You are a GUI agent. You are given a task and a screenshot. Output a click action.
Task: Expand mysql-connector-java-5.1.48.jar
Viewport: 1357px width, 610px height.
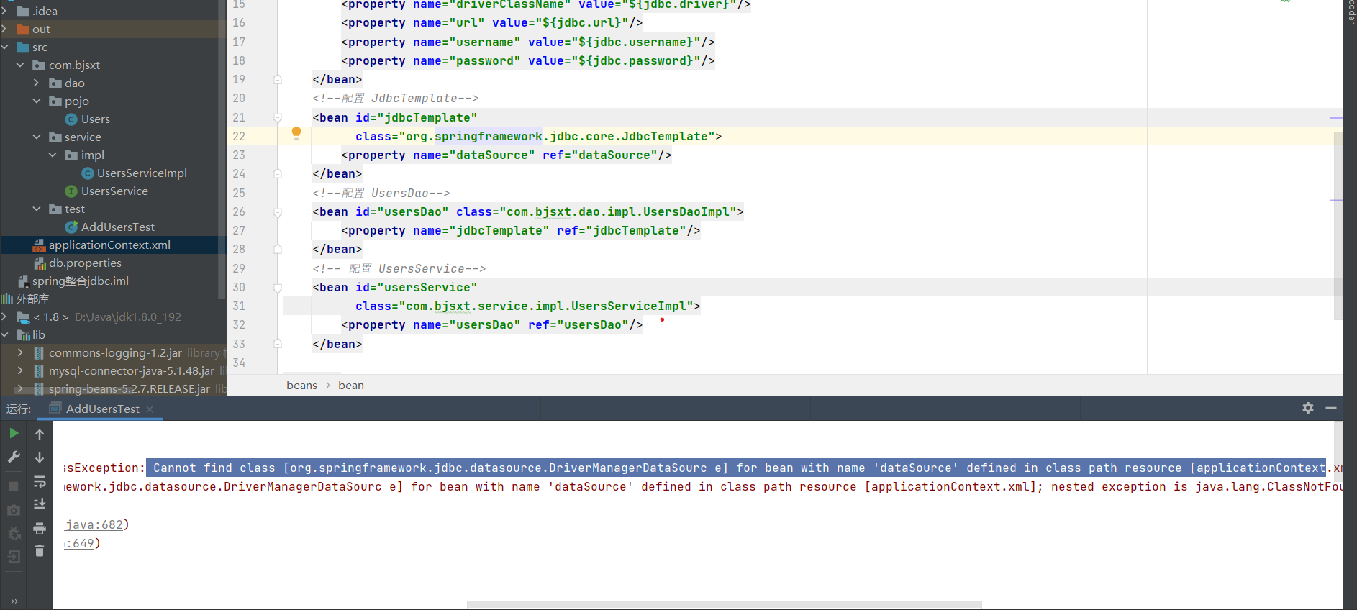pos(21,370)
